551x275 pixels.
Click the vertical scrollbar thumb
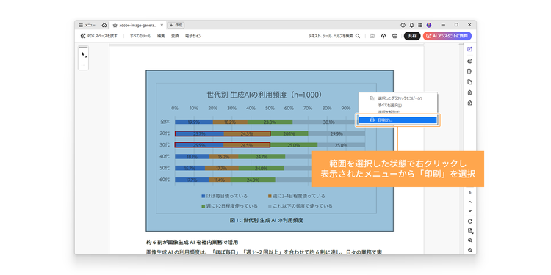(x=461, y=92)
